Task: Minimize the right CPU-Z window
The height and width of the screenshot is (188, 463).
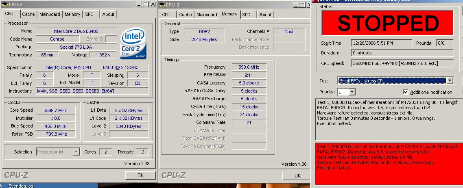Action: (x=296, y=4)
